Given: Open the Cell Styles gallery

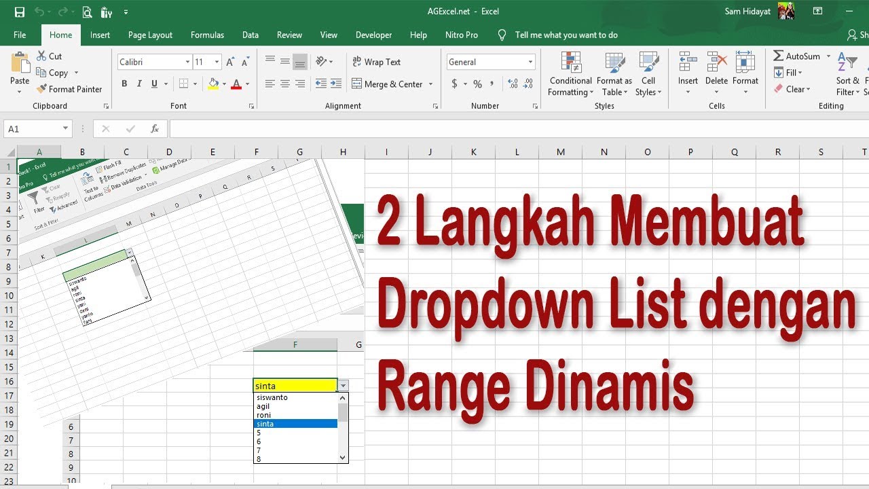Looking at the screenshot, I should (648, 74).
